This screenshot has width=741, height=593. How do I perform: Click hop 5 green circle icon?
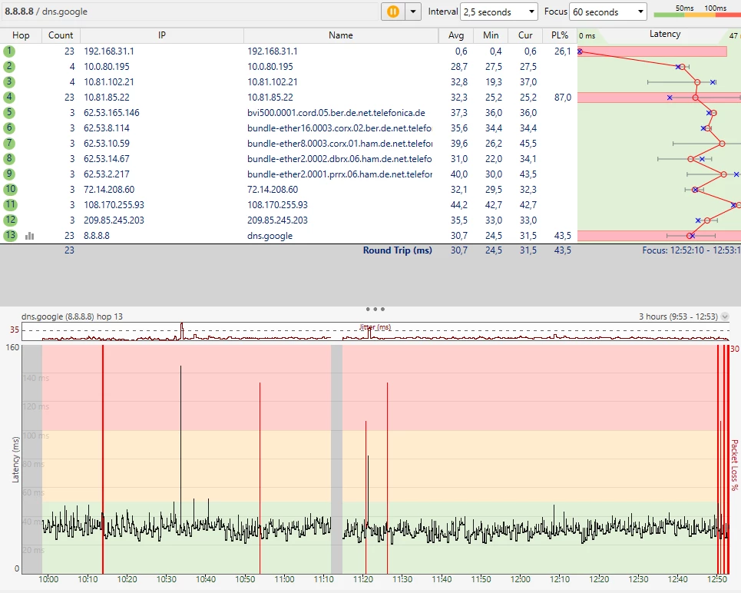pyautogui.click(x=9, y=113)
